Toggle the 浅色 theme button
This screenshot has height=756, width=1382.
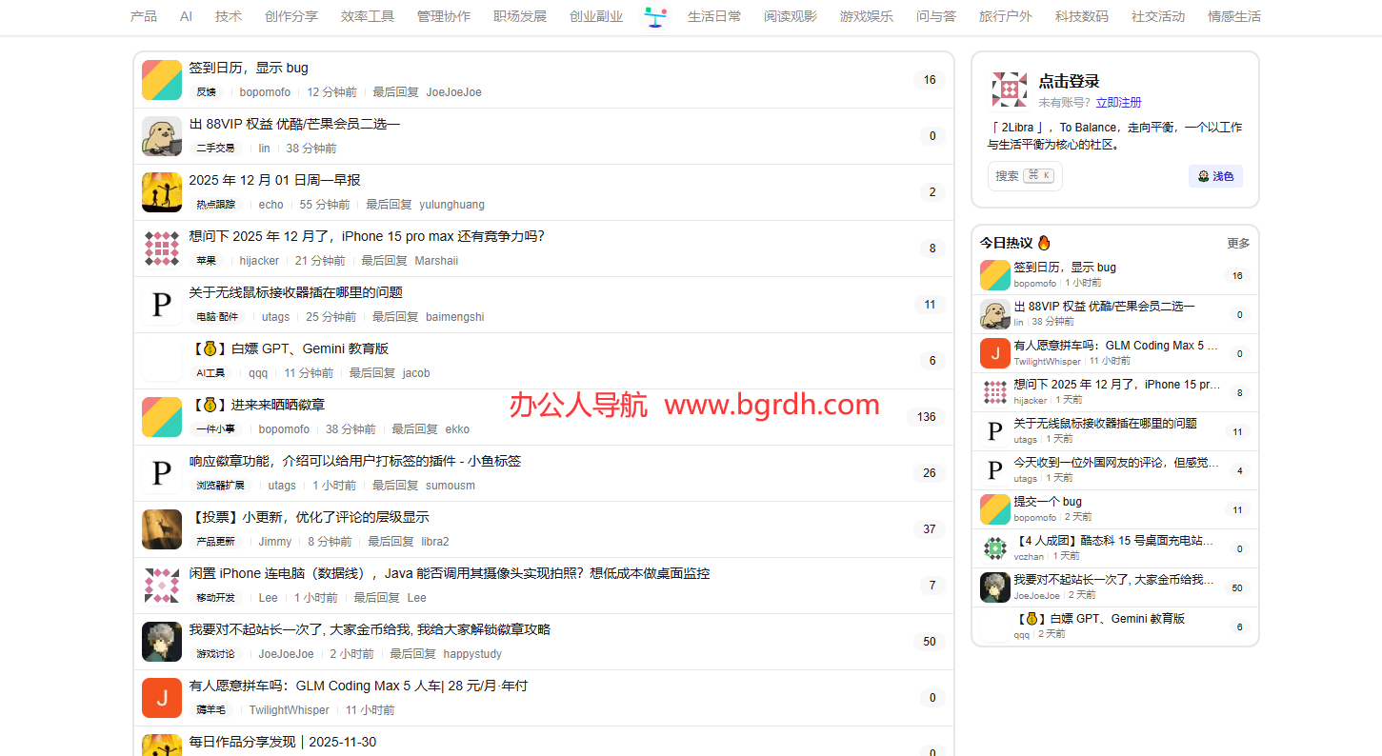point(1215,176)
